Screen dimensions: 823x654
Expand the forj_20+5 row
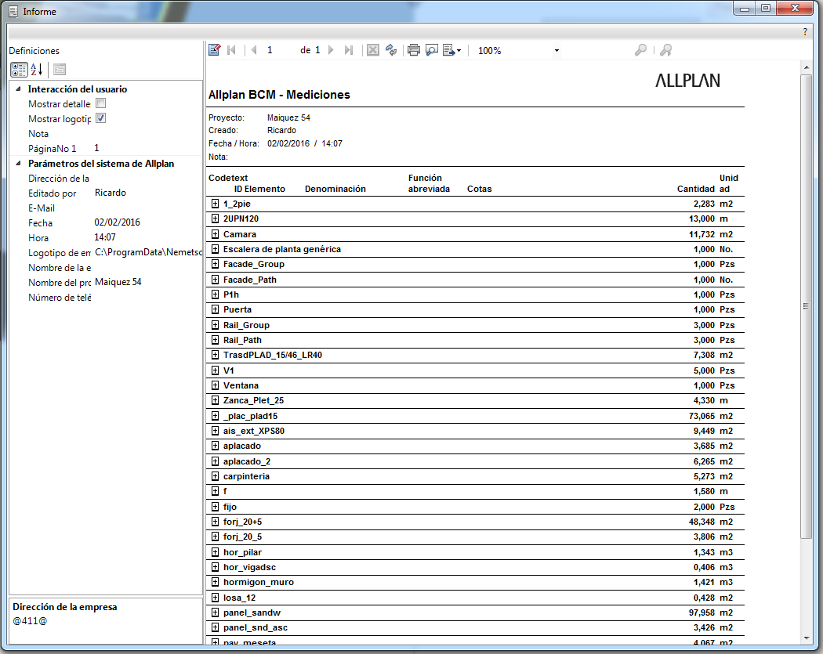[x=215, y=522]
